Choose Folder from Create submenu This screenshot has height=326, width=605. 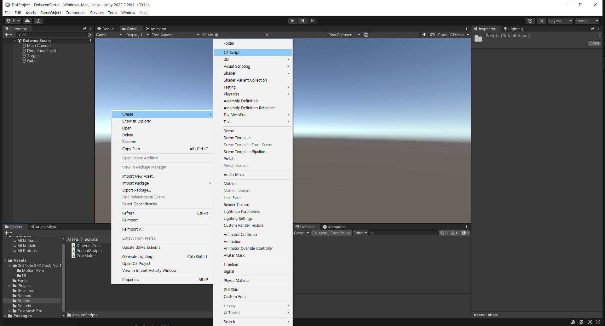(x=253, y=43)
